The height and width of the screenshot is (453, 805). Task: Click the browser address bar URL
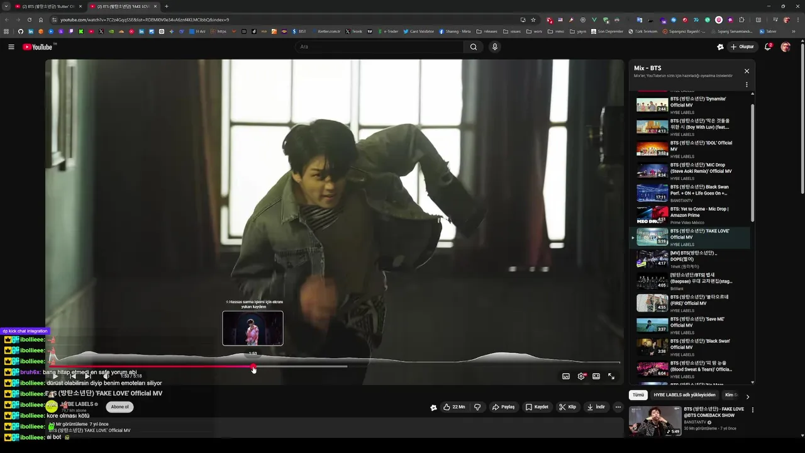pyautogui.click(x=145, y=20)
